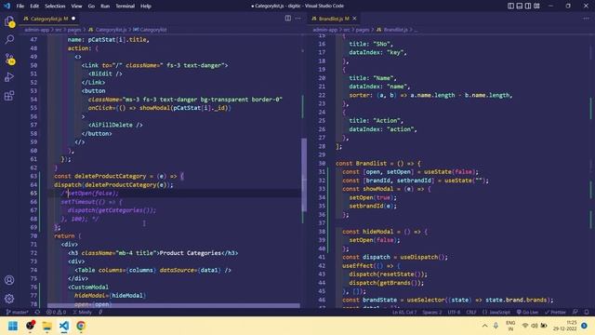
Task: Click the left editor horizontal scrollbar
Action: (174, 305)
